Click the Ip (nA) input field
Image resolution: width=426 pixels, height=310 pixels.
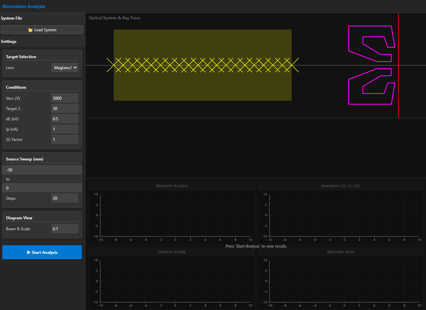pos(65,129)
